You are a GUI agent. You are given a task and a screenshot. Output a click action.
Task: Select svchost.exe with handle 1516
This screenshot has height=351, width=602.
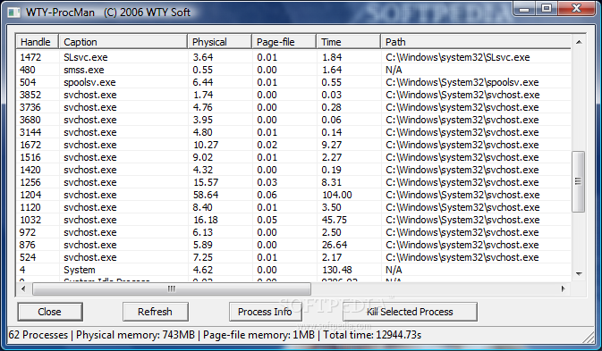coord(293,157)
